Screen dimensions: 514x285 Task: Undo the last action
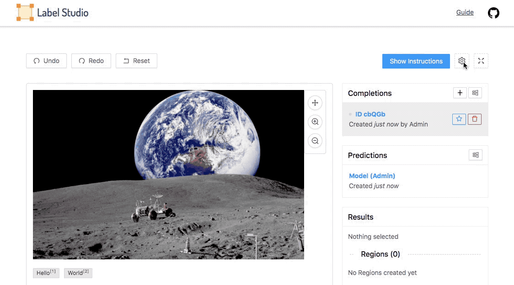46,61
